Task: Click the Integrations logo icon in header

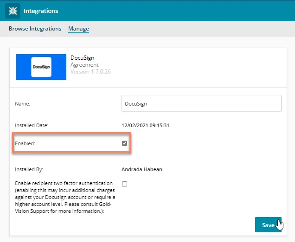Action: click(x=13, y=11)
